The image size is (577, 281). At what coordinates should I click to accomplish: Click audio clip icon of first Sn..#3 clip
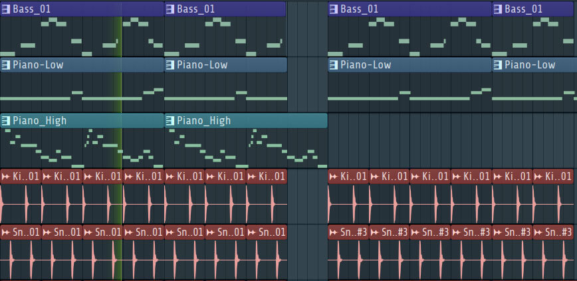click(334, 233)
